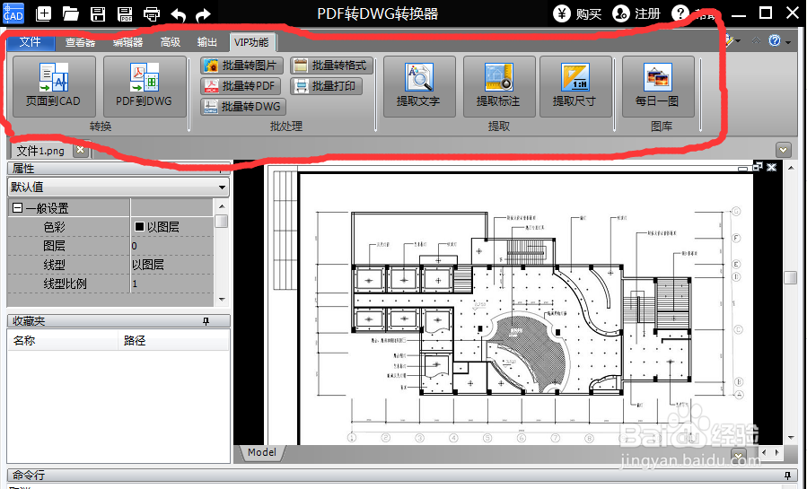Click the 名称 column header in favorites
This screenshot has height=489, width=807.
coord(63,340)
